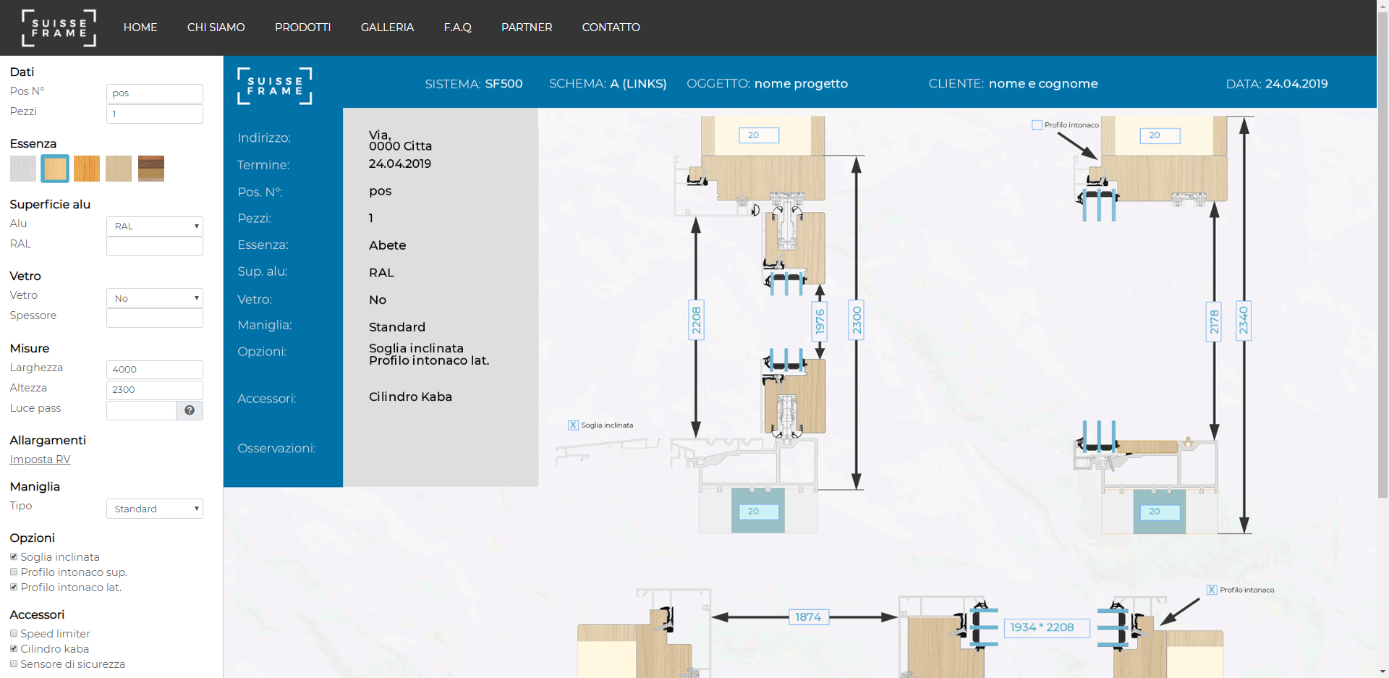Open the Alu surface dropdown

pos(155,226)
